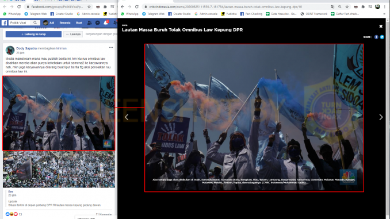The height and width of the screenshot is (219, 390).
Task: Open Facebook notifications bell icon
Action: (106, 23)
